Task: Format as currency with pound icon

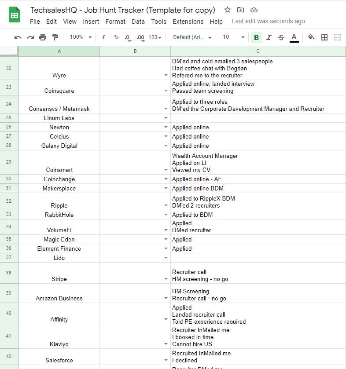Action: (104, 37)
